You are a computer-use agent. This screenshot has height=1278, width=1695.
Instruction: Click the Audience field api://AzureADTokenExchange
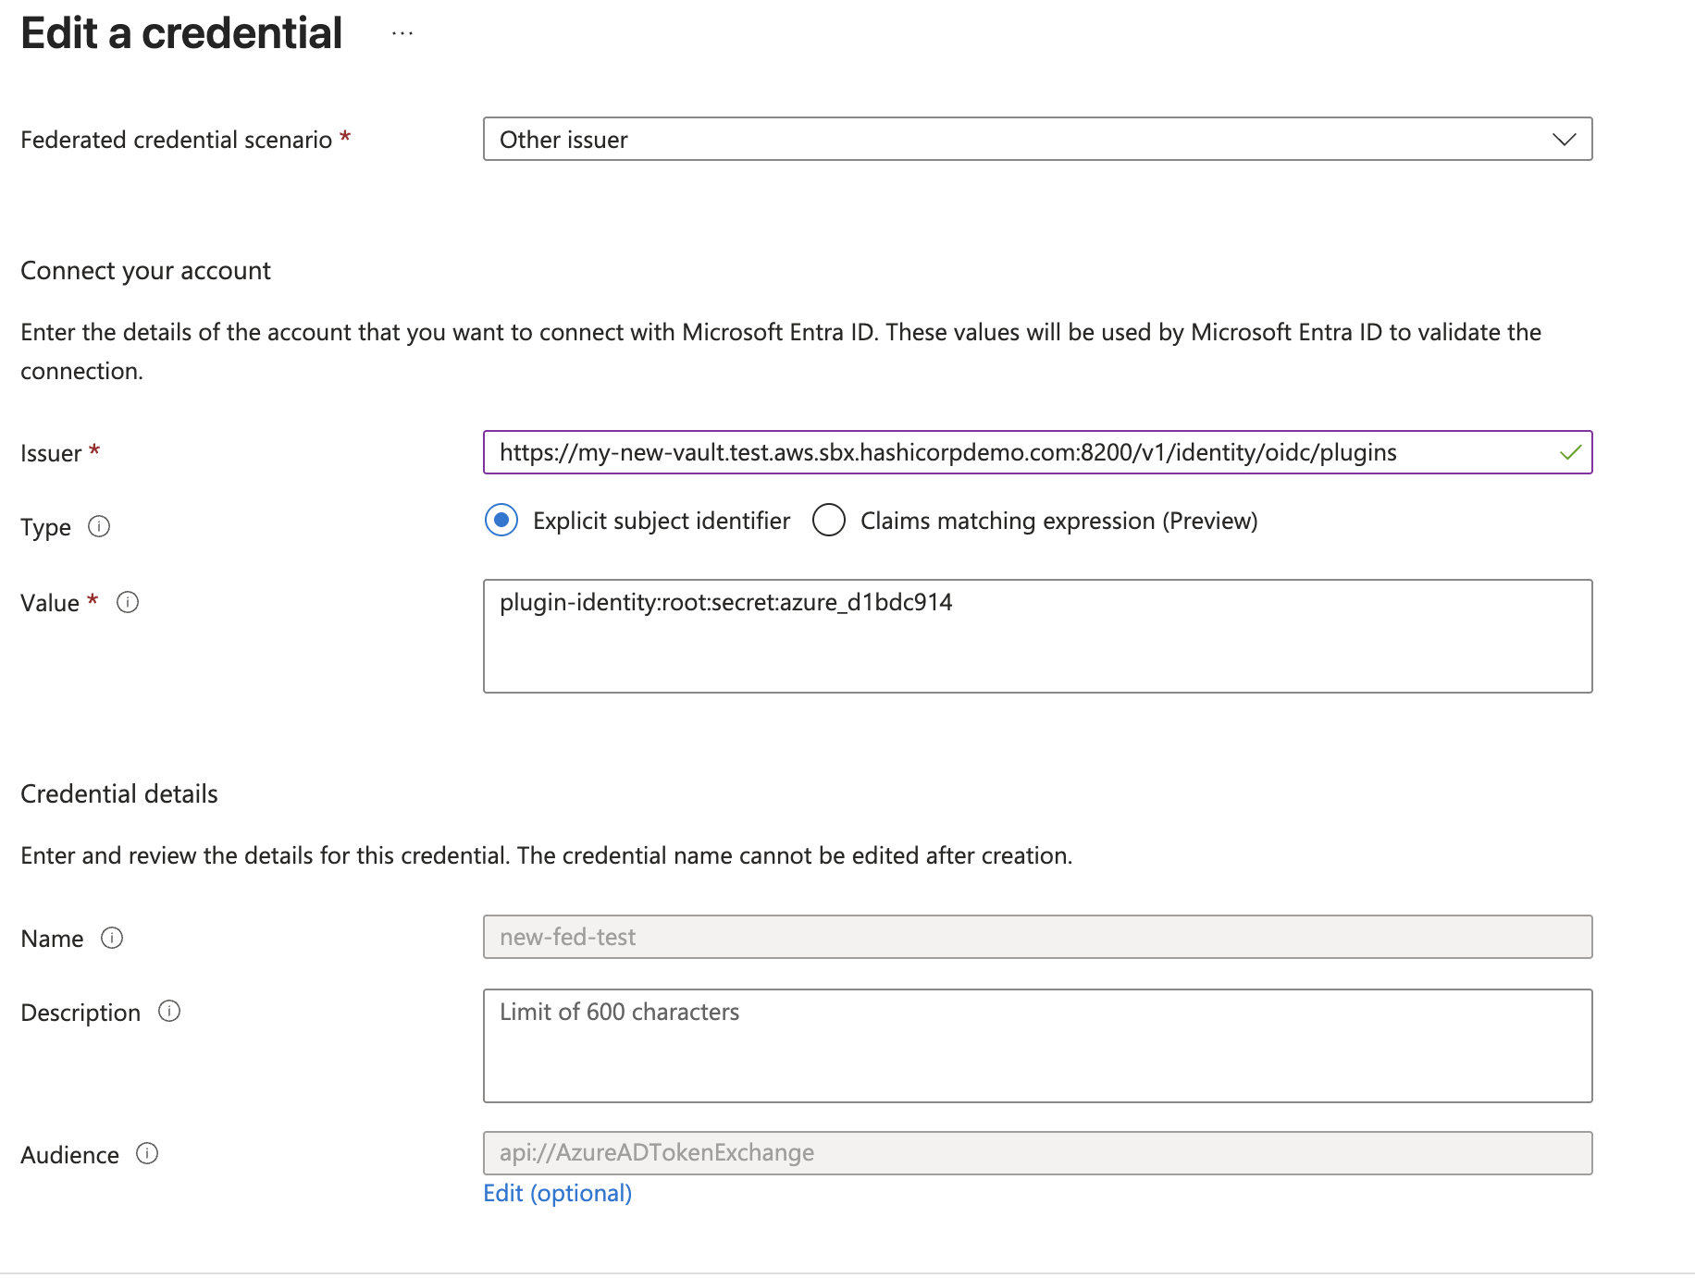(1036, 1153)
